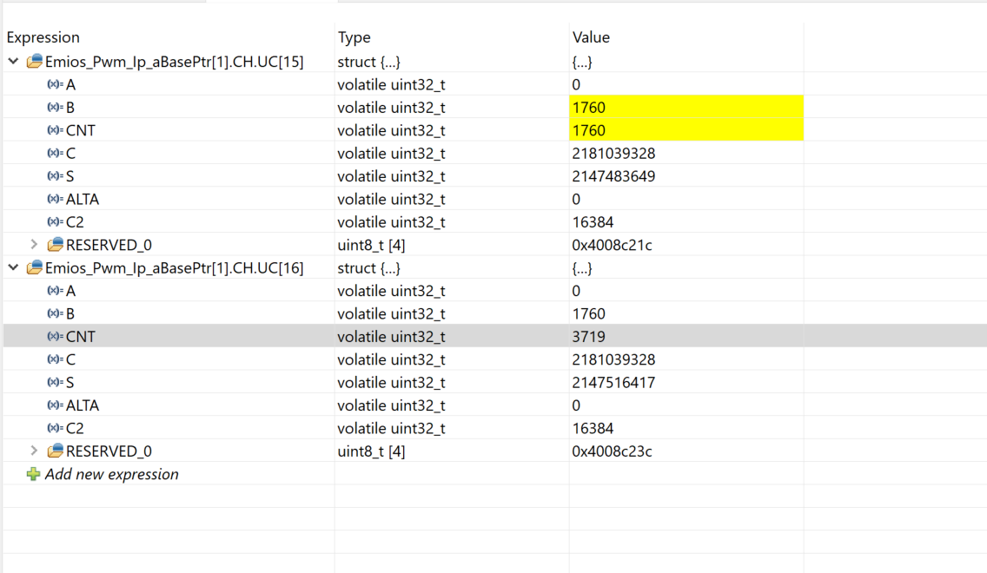Collapse the Emios_Pwm_Ip_aBasePtr[1].CH.UC[15] expression
The image size is (987, 573).
coord(13,62)
